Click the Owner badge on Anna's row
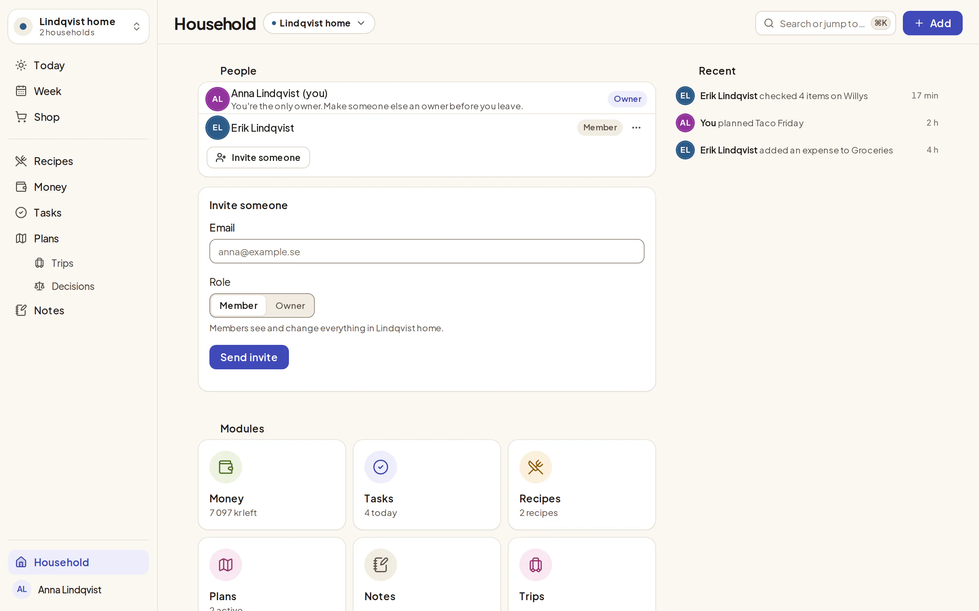Image resolution: width=979 pixels, height=611 pixels. click(627, 99)
